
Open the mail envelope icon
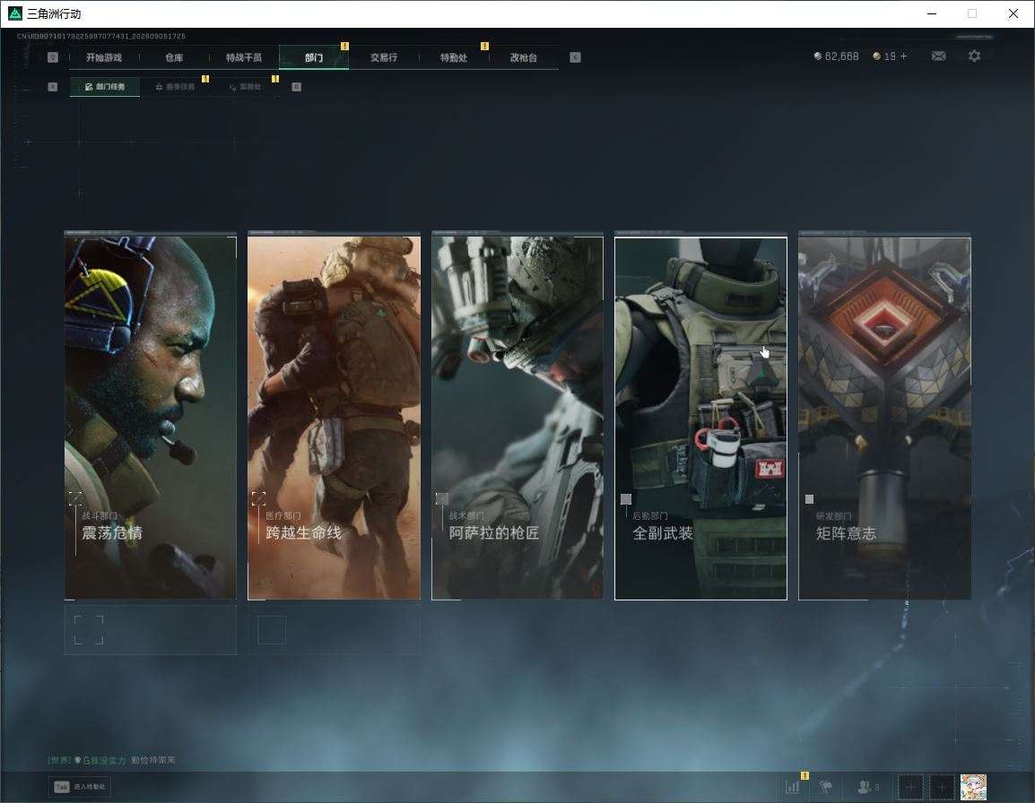[x=939, y=56]
